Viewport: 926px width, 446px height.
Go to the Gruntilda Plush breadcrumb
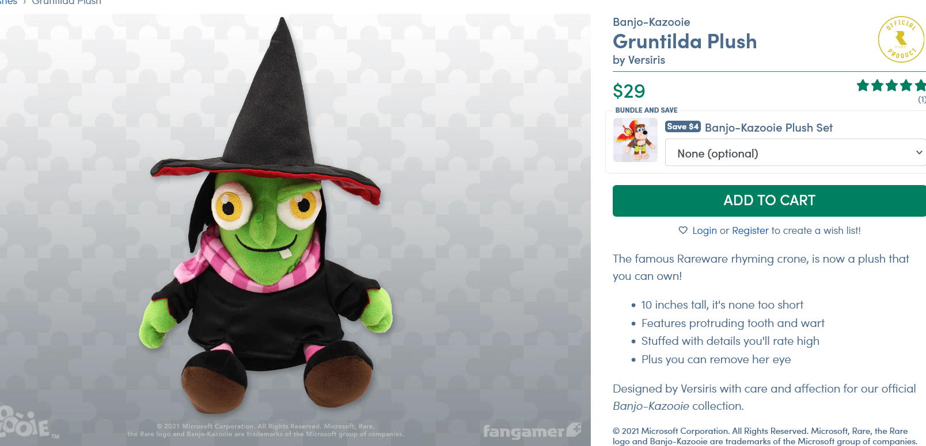click(x=66, y=2)
